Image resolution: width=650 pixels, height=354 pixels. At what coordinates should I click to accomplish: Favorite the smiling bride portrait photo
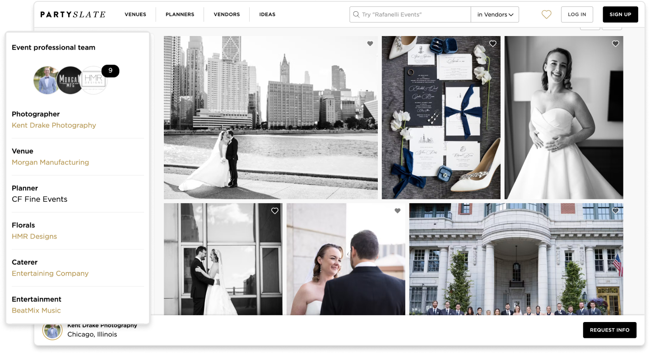(615, 44)
